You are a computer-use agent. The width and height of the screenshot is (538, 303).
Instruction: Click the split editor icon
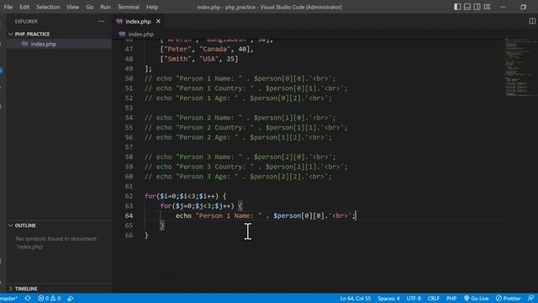pos(532,21)
